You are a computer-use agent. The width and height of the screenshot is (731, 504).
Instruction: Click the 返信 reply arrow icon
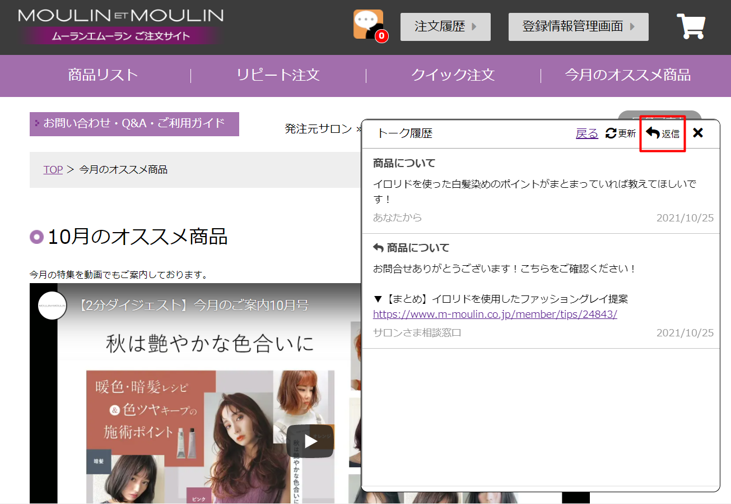coord(653,133)
